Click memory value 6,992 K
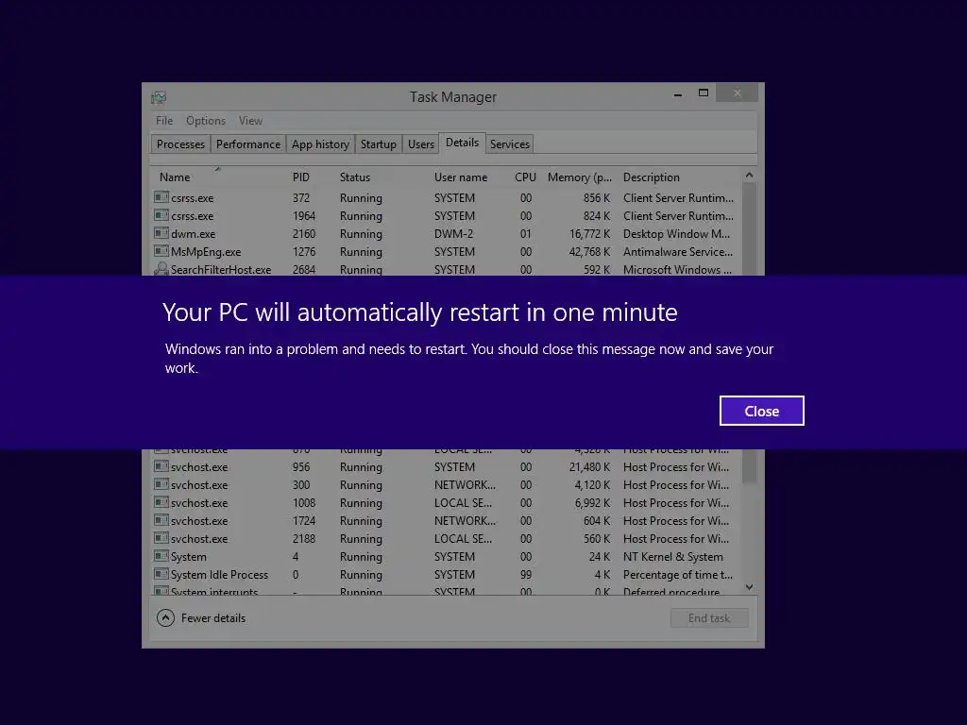This screenshot has height=725, width=967. coord(592,503)
